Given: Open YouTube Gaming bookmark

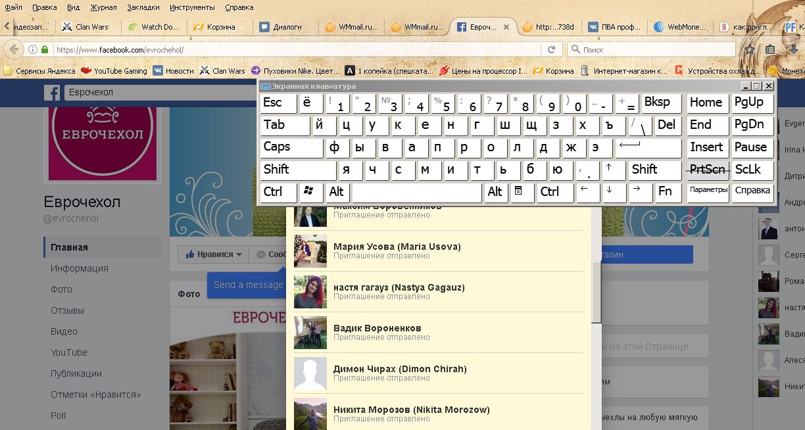Looking at the screenshot, I should tap(114, 70).
